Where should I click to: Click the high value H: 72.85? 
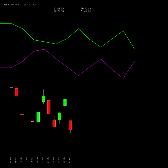coord(86,9)
